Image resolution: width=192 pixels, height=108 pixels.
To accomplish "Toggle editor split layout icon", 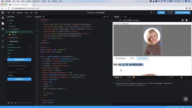I will (x=104, y=17).
